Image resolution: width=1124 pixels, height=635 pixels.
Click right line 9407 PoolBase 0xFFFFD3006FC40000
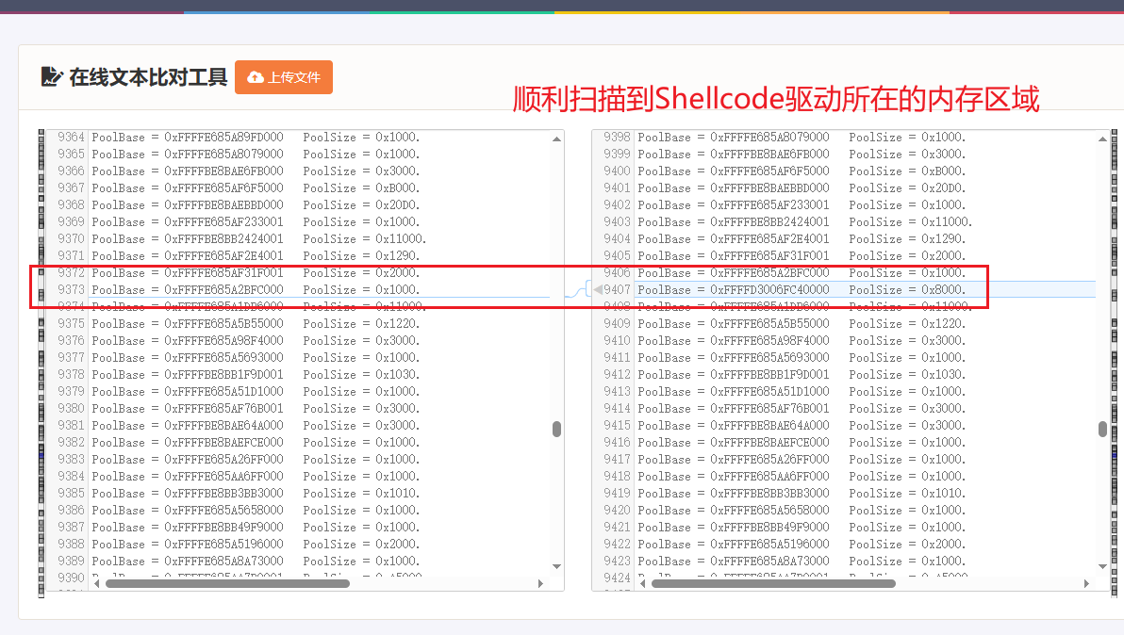pyautogui.click(x=734, y=290)
